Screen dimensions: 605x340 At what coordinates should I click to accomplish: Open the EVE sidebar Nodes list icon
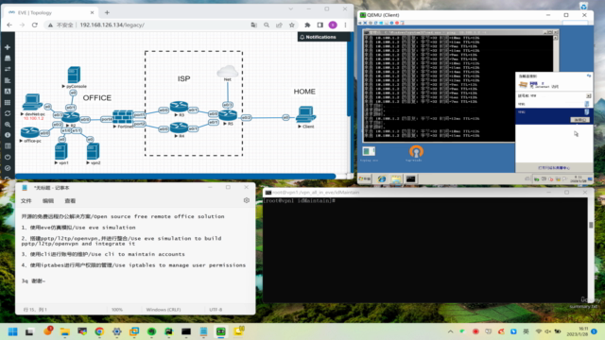click(8, 59)
